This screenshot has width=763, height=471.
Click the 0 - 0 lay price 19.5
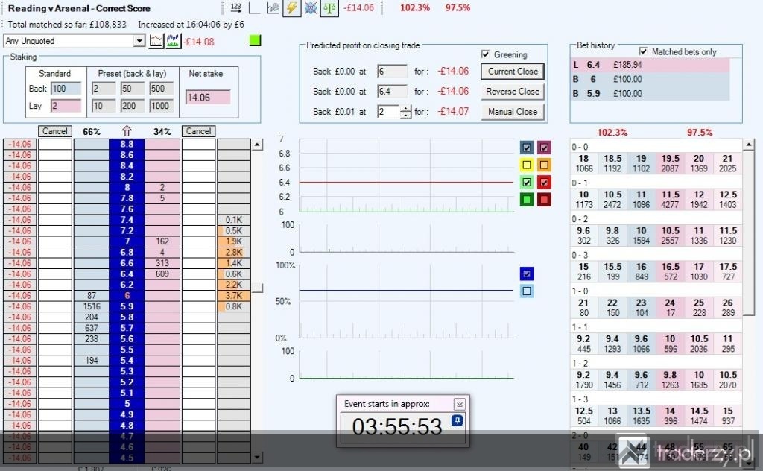pos(670,163)
